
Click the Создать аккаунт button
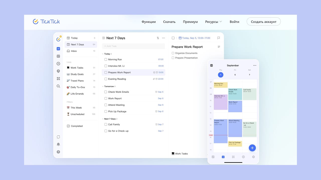tap(264, 21)
